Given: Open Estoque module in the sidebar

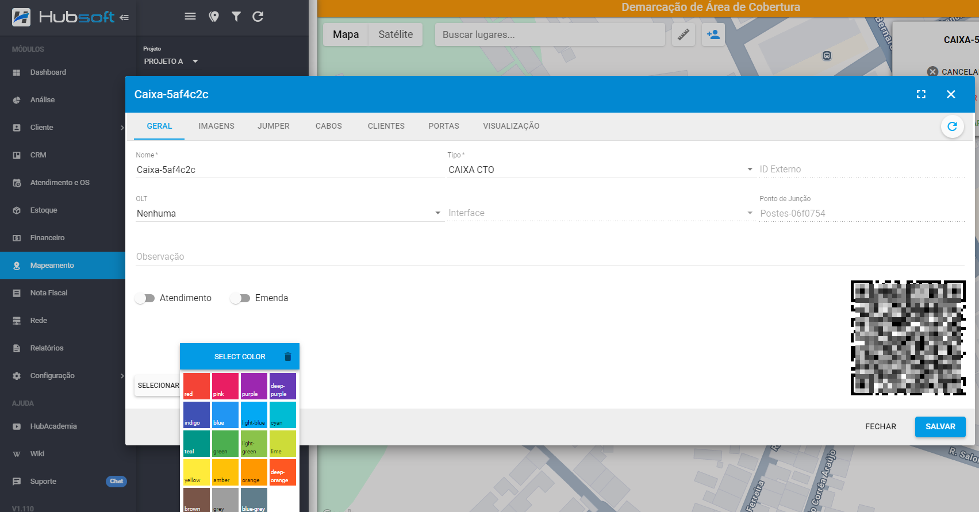Looking at the screenshot, I should (63, 210).
